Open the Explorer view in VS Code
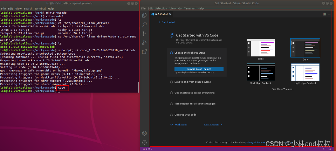This screenshot has width=336, height=151. pyautogui.click(x=144, y=15)
